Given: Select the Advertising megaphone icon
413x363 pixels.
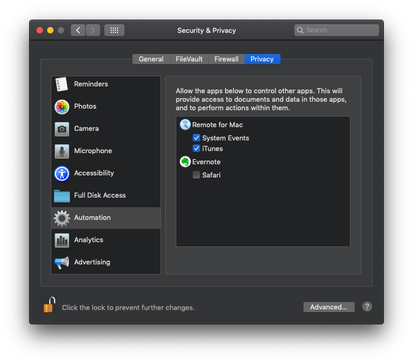Looking at the screenshot, I should (62, 262).
